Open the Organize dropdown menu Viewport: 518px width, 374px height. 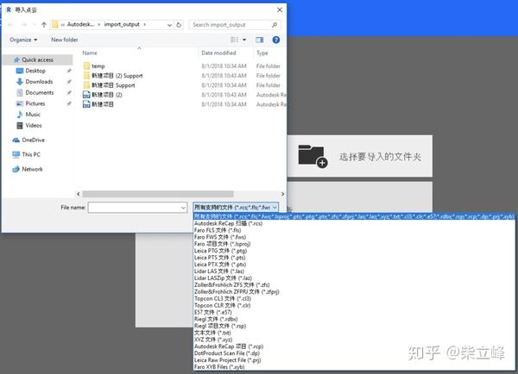click(x=23, y=40)
